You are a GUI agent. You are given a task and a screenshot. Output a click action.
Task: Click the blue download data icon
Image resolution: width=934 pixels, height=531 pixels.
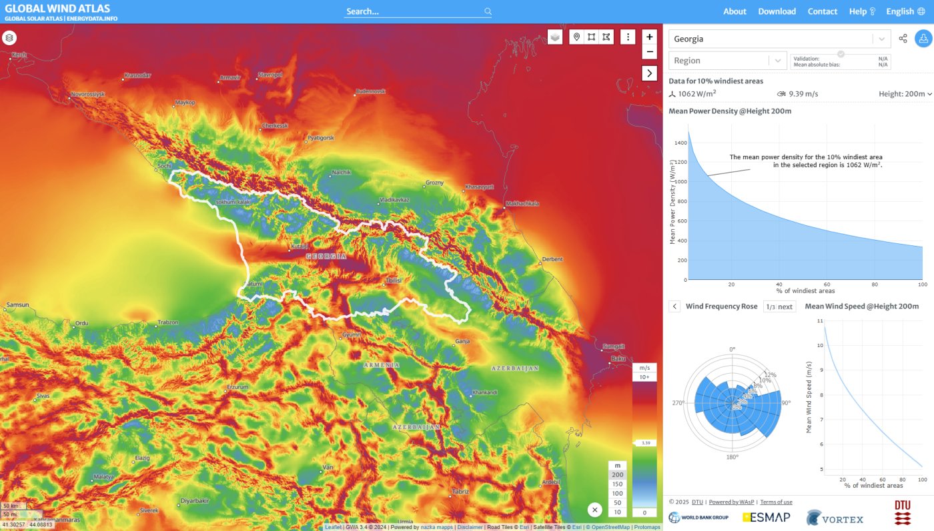point(923,39)
